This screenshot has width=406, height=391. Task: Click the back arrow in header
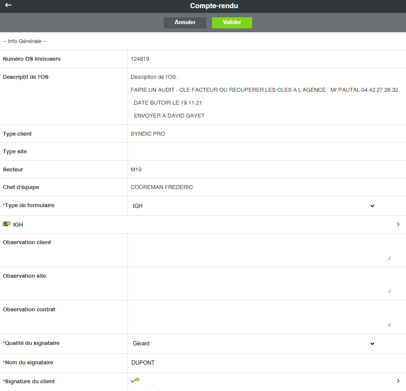pos(8,6)
